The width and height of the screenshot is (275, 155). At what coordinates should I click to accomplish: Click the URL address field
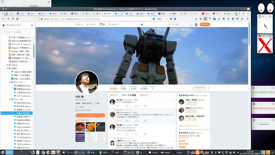click(105, 19)
